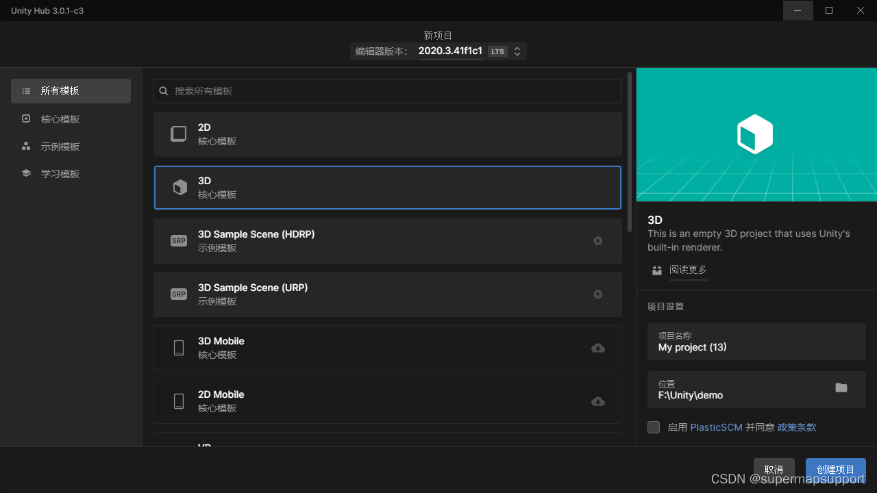Open the PlasticSCM link
The image size is (877, 493).
716,427
